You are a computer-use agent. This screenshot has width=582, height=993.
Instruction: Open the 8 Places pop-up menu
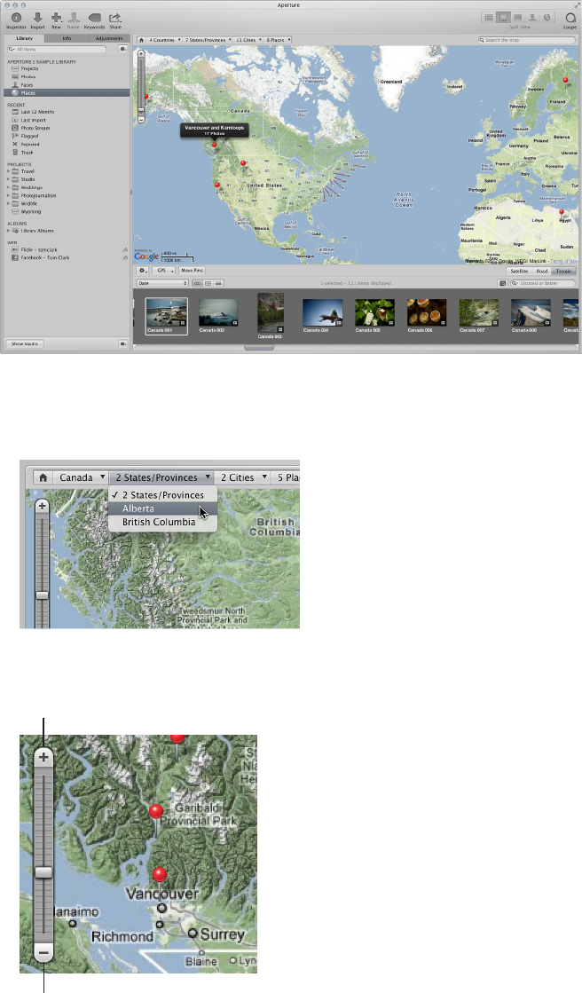coord(278,40)
